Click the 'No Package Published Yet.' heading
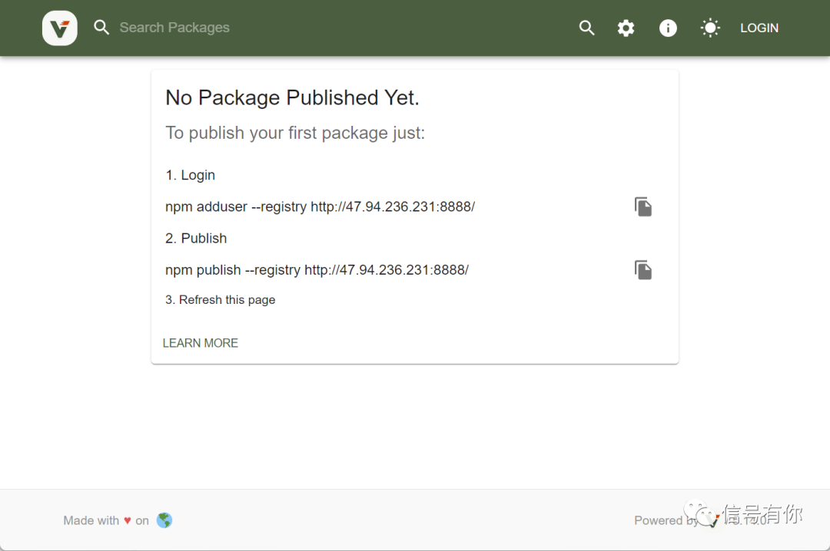Image resolution: width=830 pixels, height=551 pixels. coord(292,97)
